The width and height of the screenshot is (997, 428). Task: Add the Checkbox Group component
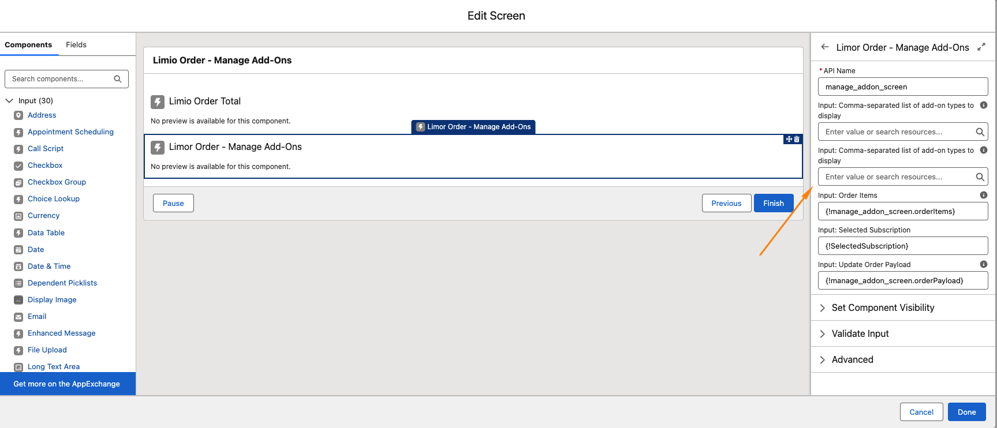[57, 182]
